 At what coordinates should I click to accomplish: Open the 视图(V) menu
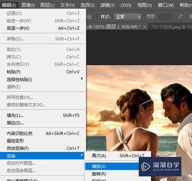[144, 5]
